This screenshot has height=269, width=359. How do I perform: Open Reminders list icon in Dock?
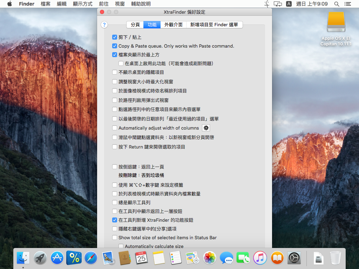click(175, 258)
